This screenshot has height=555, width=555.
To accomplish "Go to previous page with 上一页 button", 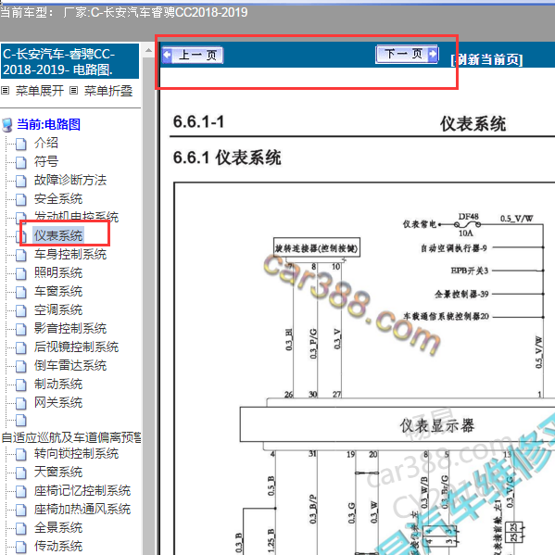I will point(193,56).
